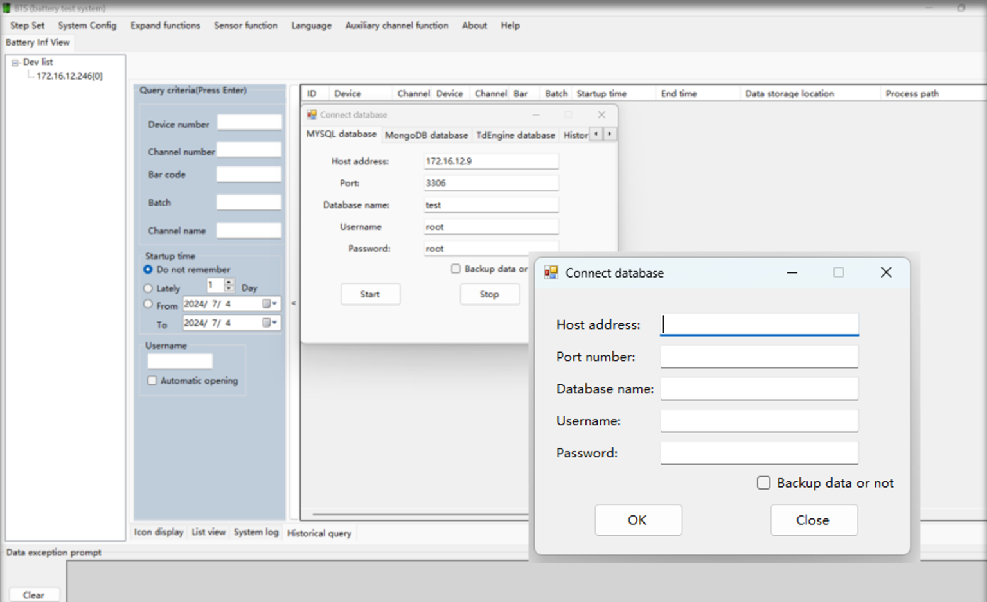The width and height of the screenshot is (987, 602).
Task: Click Start to connect MYSQL database
Action: tap(370, 294)
